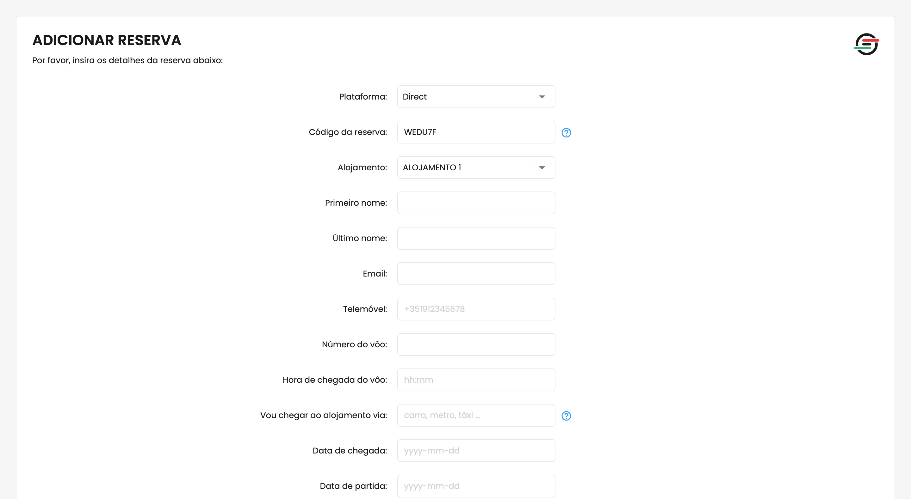Click the Email: label text

coord(375,274)
